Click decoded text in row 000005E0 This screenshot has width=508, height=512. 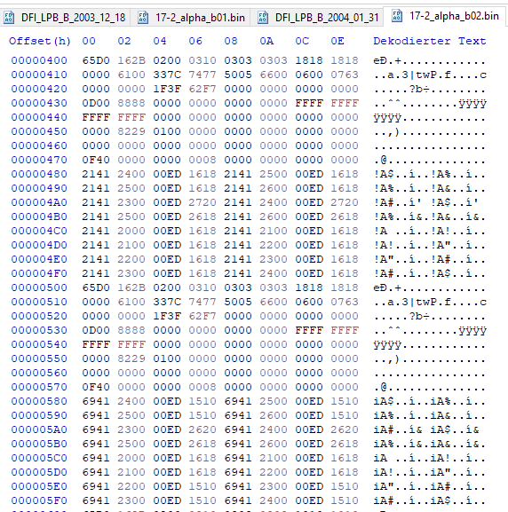click(430, 486)
